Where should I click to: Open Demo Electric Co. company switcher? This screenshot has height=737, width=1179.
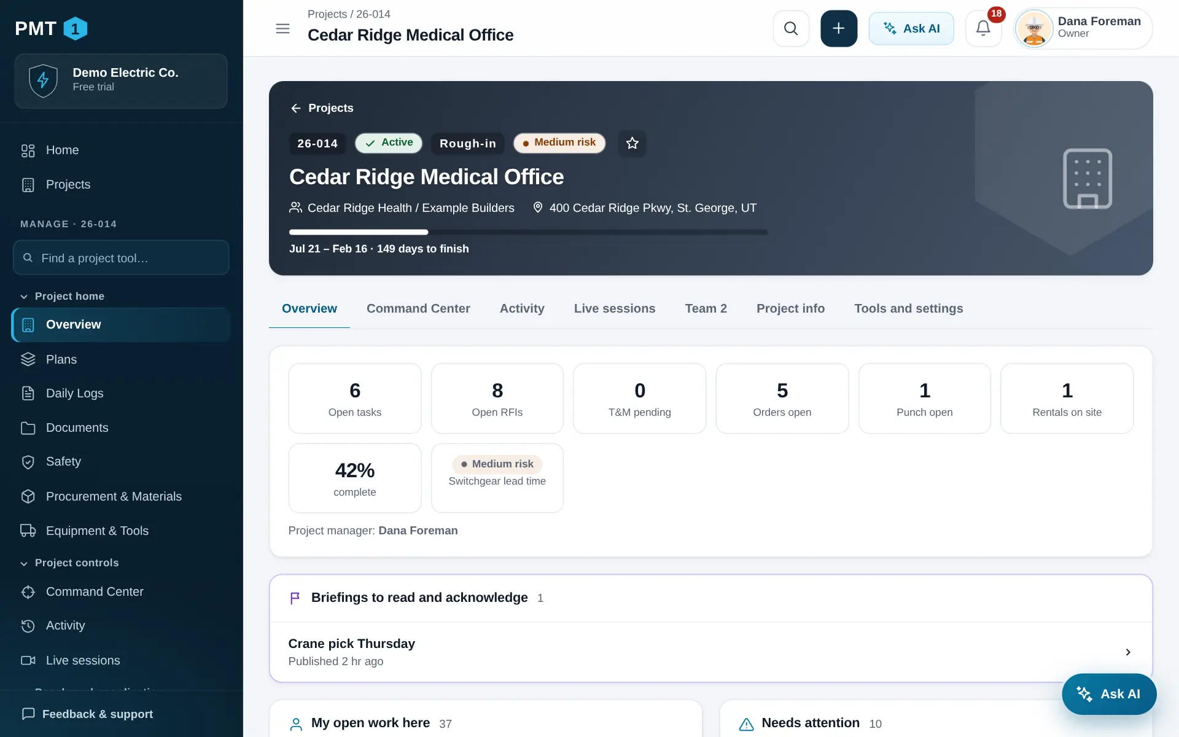[121, 81]
